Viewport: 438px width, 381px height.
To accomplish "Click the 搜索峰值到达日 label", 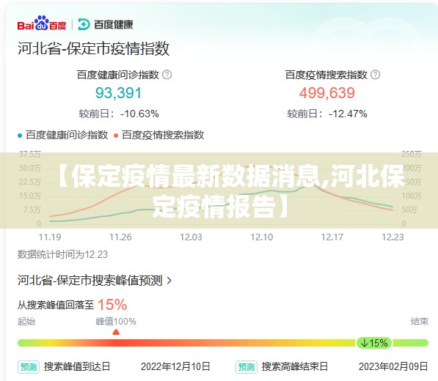I will coord(77,366).
